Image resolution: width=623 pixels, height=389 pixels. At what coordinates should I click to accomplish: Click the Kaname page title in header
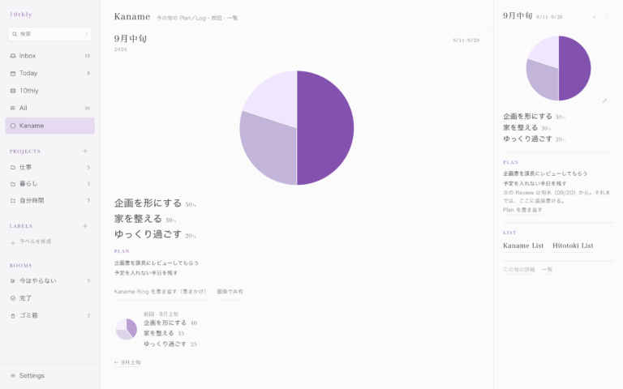point(132,17)
